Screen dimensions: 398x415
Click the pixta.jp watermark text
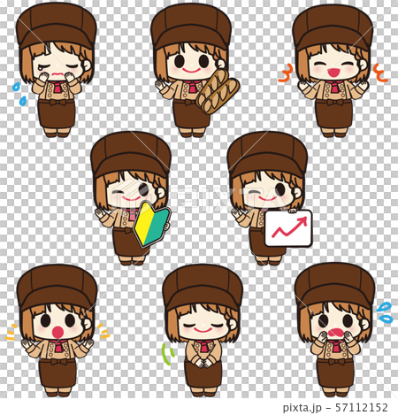302,408
